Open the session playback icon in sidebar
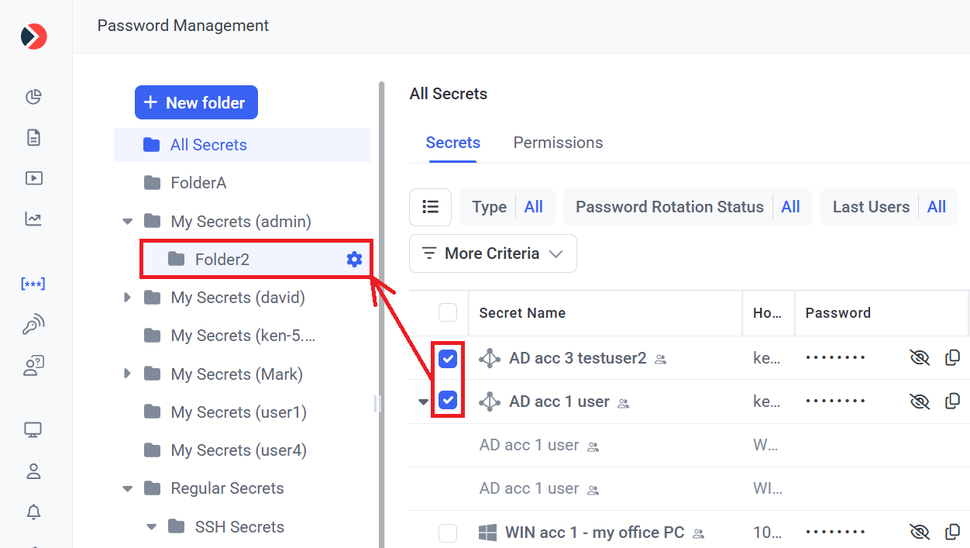 (x=33, y=178)
